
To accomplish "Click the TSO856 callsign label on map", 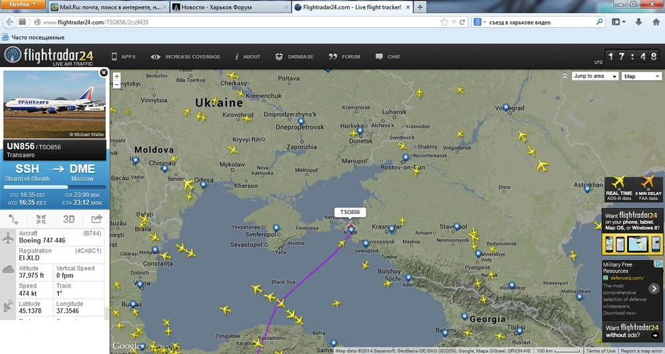I will click(350, 212).
